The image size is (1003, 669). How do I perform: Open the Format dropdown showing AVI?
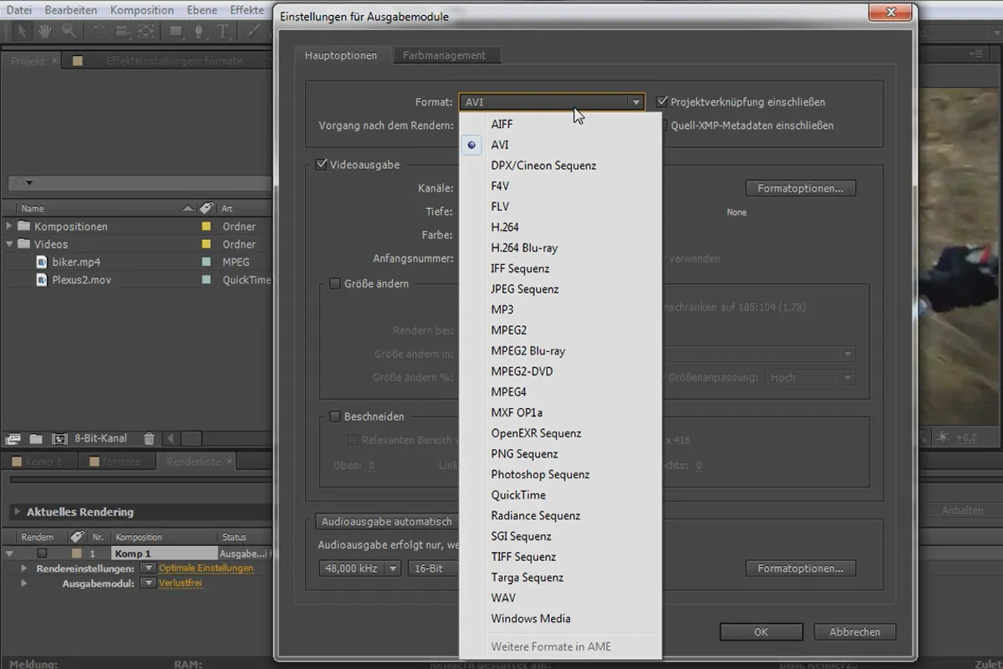point(552,102)
